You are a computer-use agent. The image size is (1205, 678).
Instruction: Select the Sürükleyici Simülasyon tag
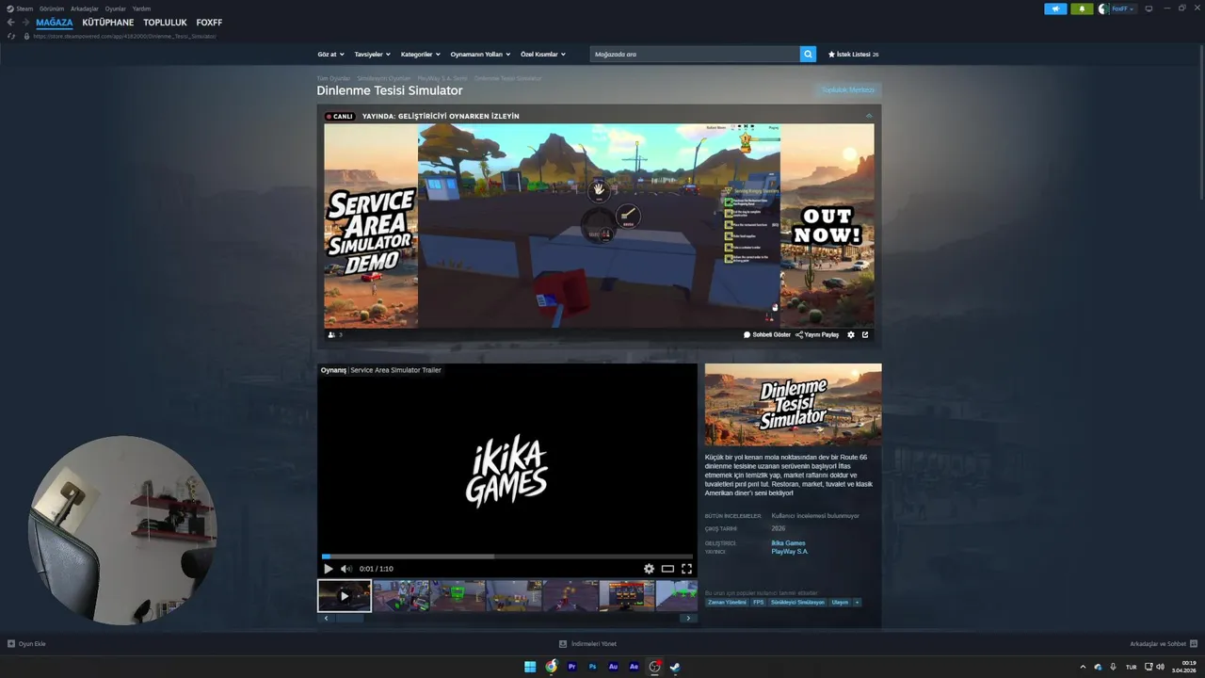tap(797, 602)
